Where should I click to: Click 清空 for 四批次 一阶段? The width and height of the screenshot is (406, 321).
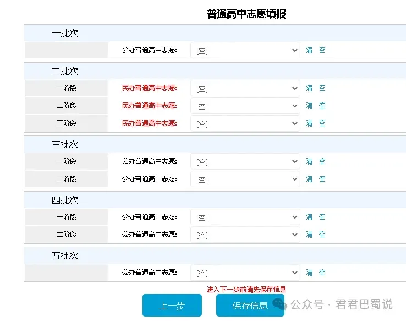tap(316, 217)
